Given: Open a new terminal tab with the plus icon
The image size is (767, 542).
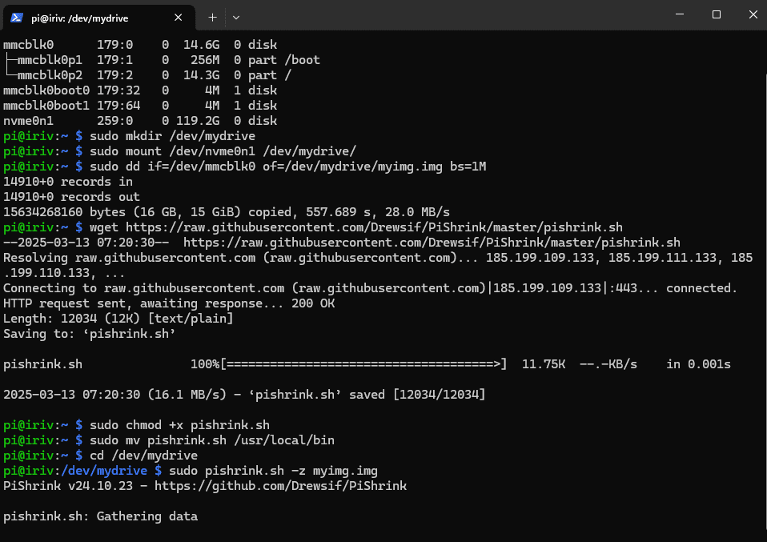Looking at the screenshot, I should [x=211, y=16].
